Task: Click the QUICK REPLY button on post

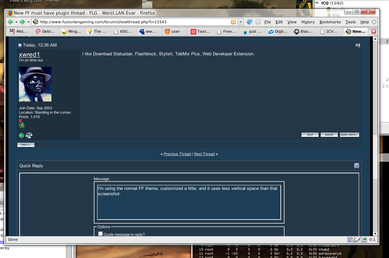Action: click(349, 135)
